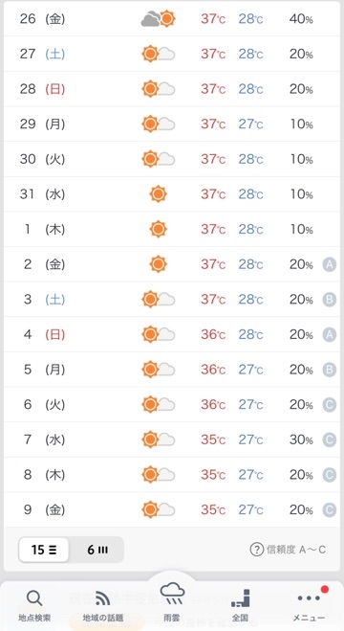Tap reliability badge A on 2 (金)

click(x=329, y=265)
